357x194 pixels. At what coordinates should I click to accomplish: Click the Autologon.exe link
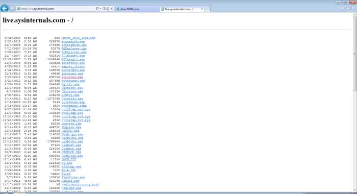pyautogui.click(x=73, y=70)
